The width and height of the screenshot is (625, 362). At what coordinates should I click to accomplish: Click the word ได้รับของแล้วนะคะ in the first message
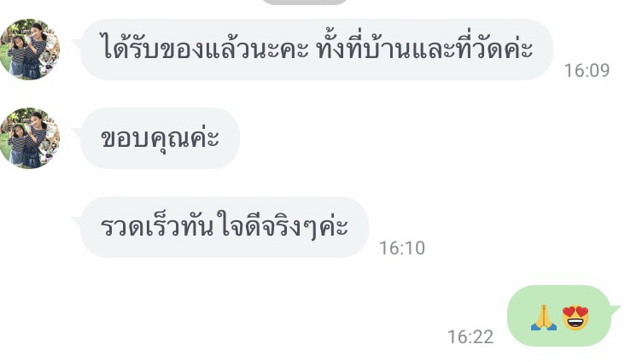point(205,49)
